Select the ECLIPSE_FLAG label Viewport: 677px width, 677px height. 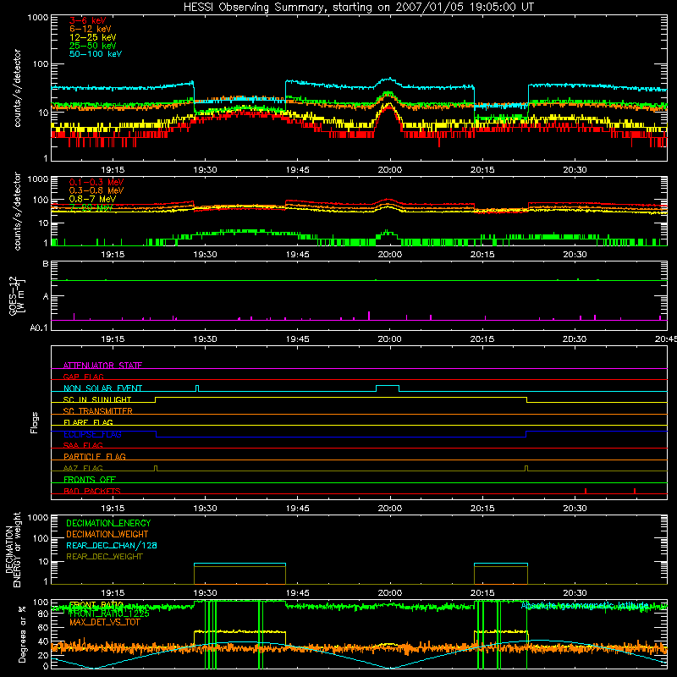click(x=92, y=434)
